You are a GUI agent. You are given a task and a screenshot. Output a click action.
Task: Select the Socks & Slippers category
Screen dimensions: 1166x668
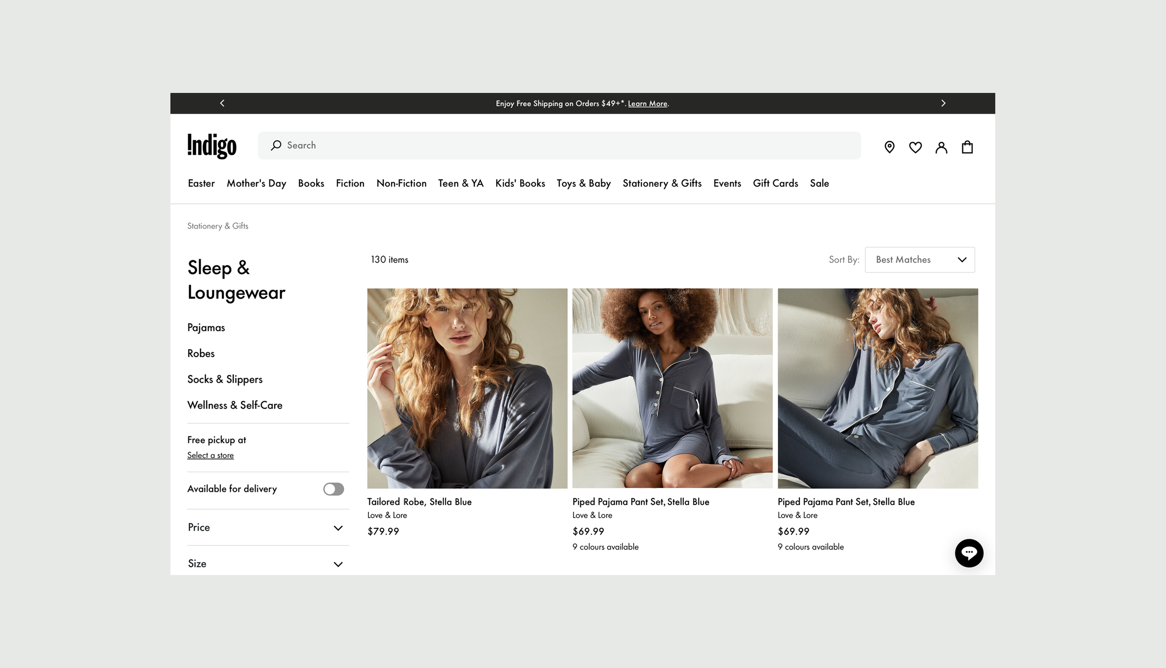[x=225, y=379]
